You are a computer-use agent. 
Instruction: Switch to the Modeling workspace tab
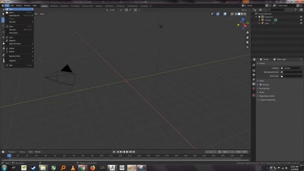click(54, 6)
